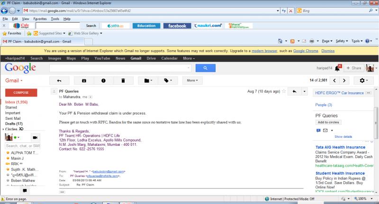Click the profile photo in Google header
379x204 pixels.
point(370,68)
